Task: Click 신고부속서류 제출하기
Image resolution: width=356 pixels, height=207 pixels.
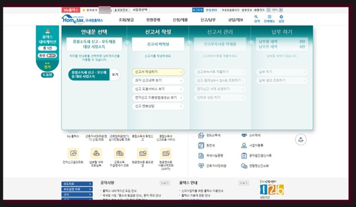Action: [220, 72]
